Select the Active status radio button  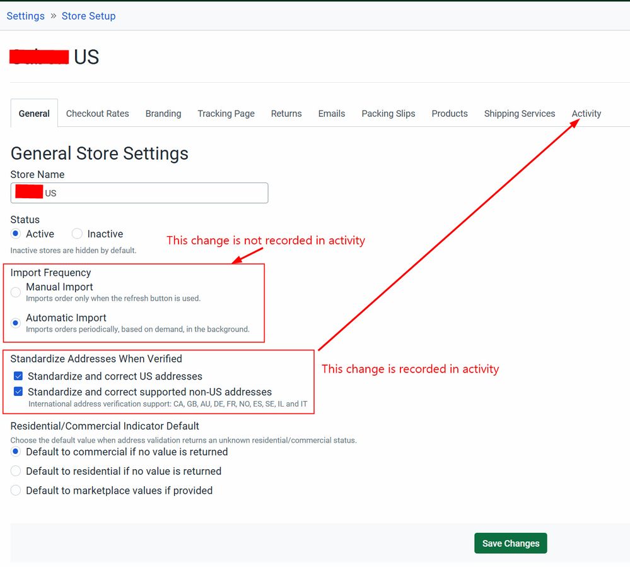16,234
